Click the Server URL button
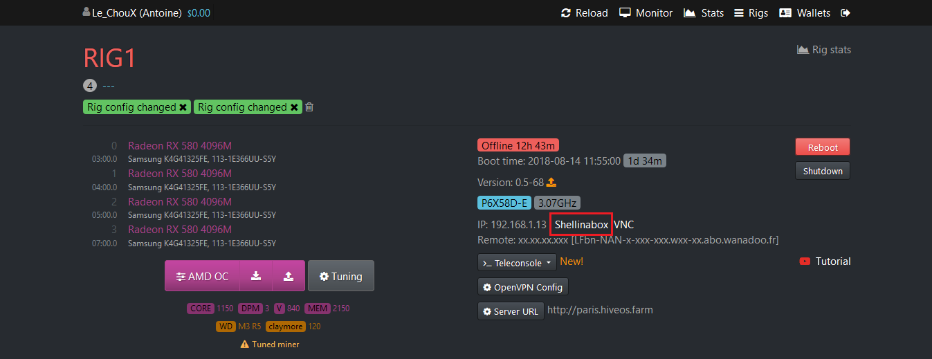 pos(510,311)
